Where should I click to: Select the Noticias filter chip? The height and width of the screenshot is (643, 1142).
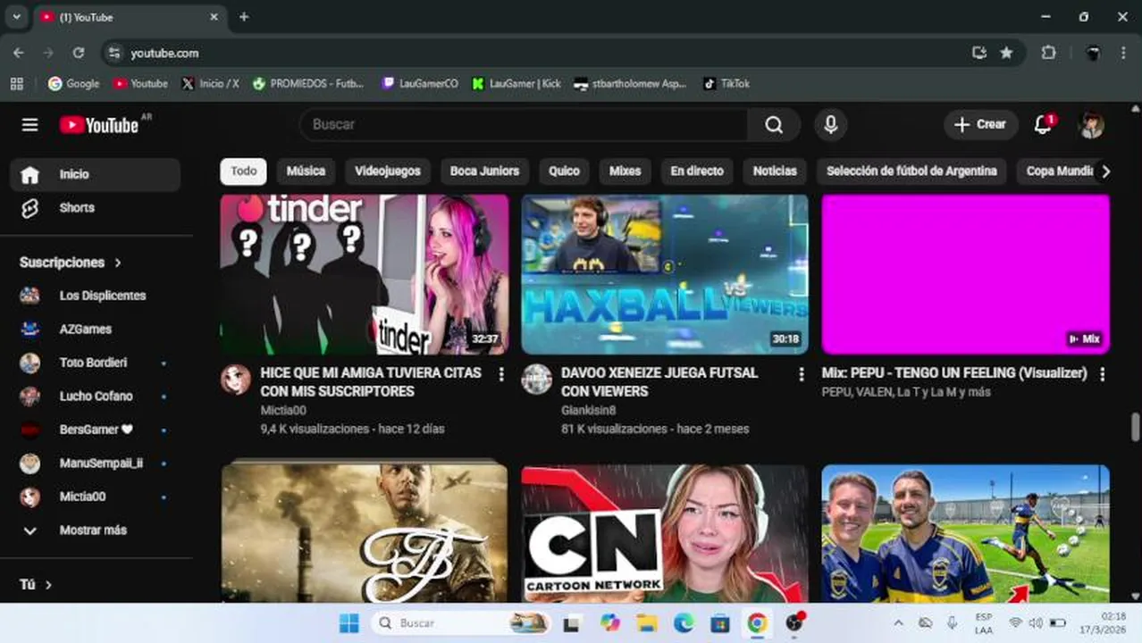click(775, 171)
